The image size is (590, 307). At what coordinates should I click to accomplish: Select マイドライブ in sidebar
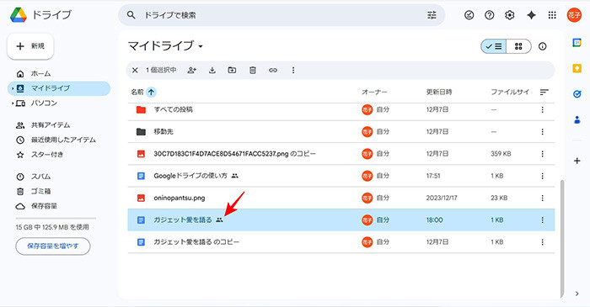pos(59,88)
